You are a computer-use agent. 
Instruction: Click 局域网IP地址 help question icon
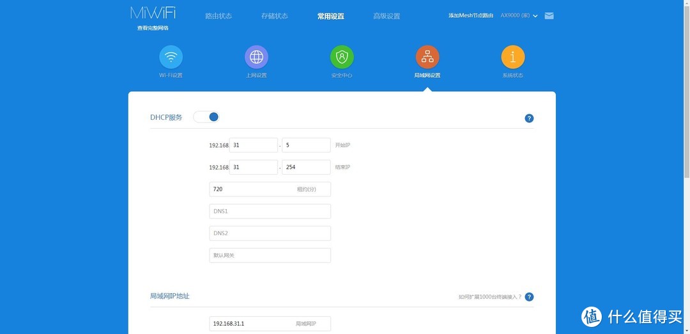pyautogui.click(x=529, y=296)
